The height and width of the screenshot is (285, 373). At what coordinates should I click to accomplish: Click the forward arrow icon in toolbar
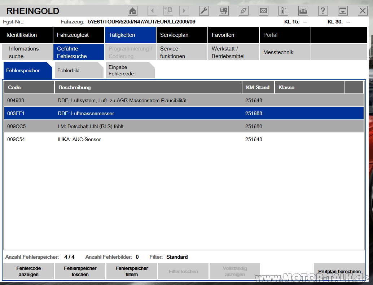[x=184, y=11]
